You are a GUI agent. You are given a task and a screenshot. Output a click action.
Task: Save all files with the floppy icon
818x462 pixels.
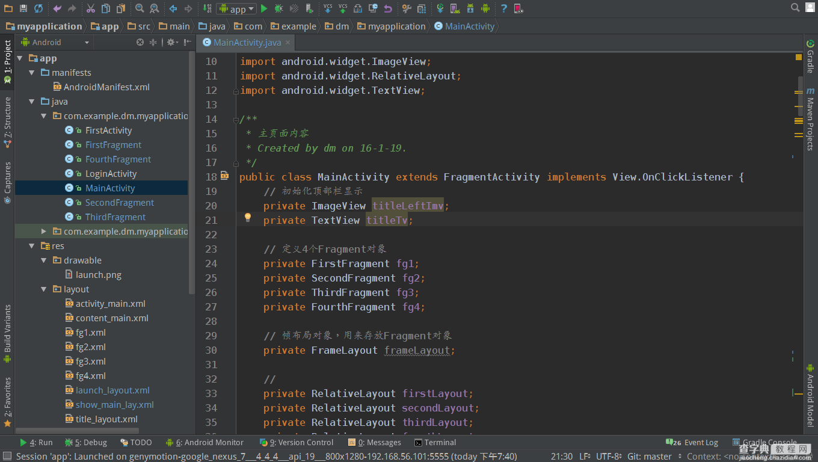click(x=23, y=8)
